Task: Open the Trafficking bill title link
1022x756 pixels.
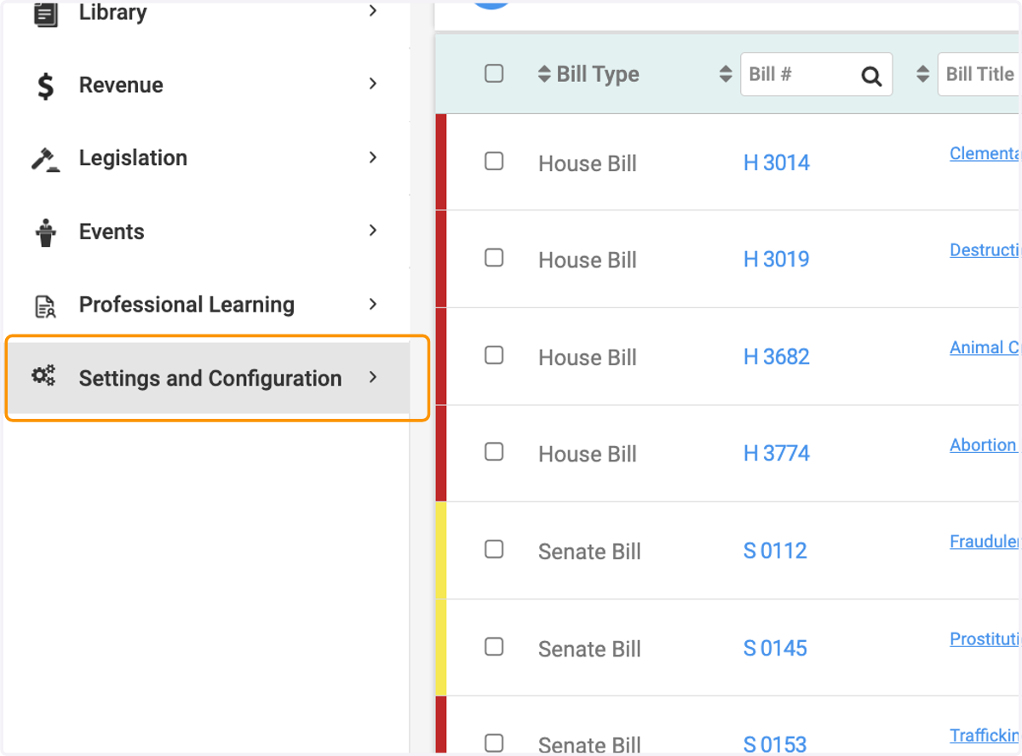Action: point(985,736)
